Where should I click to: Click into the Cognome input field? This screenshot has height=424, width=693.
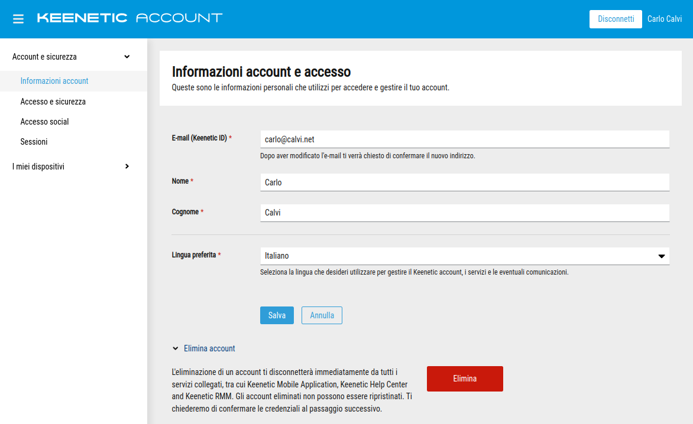[464, 213]
